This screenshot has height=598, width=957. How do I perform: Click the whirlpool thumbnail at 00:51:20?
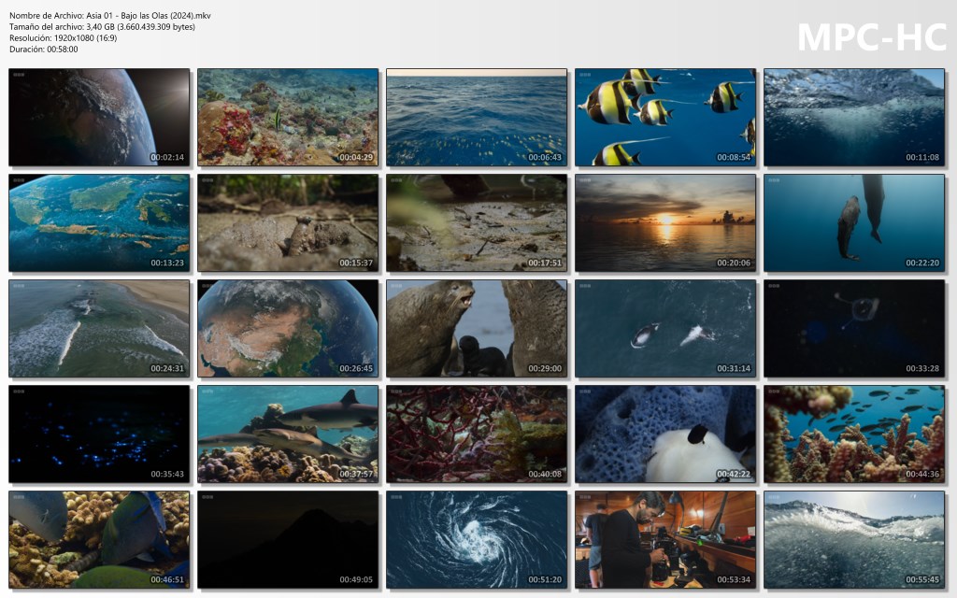pyautogui.click(x=476, y=539)
